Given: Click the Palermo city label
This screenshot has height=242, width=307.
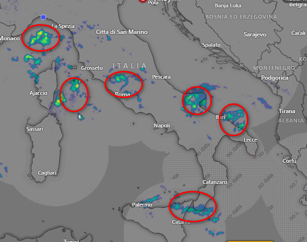Looking at the screenshot, I should (142, 205).
